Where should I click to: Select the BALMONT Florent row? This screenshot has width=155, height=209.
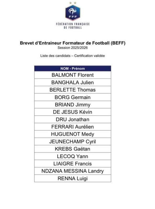73,75
